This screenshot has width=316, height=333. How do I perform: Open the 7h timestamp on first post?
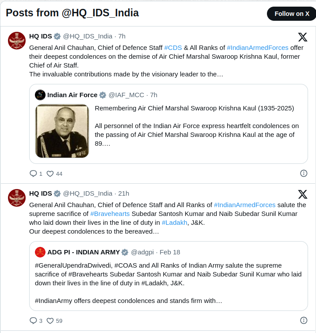coord(122,36)
